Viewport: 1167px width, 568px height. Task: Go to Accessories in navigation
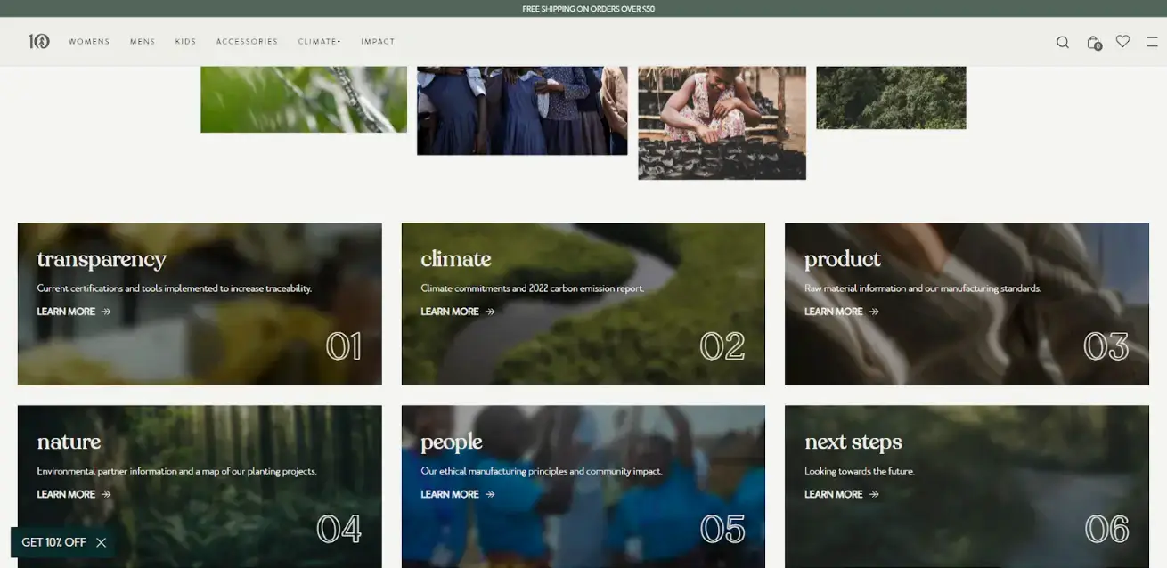(247, 42)
